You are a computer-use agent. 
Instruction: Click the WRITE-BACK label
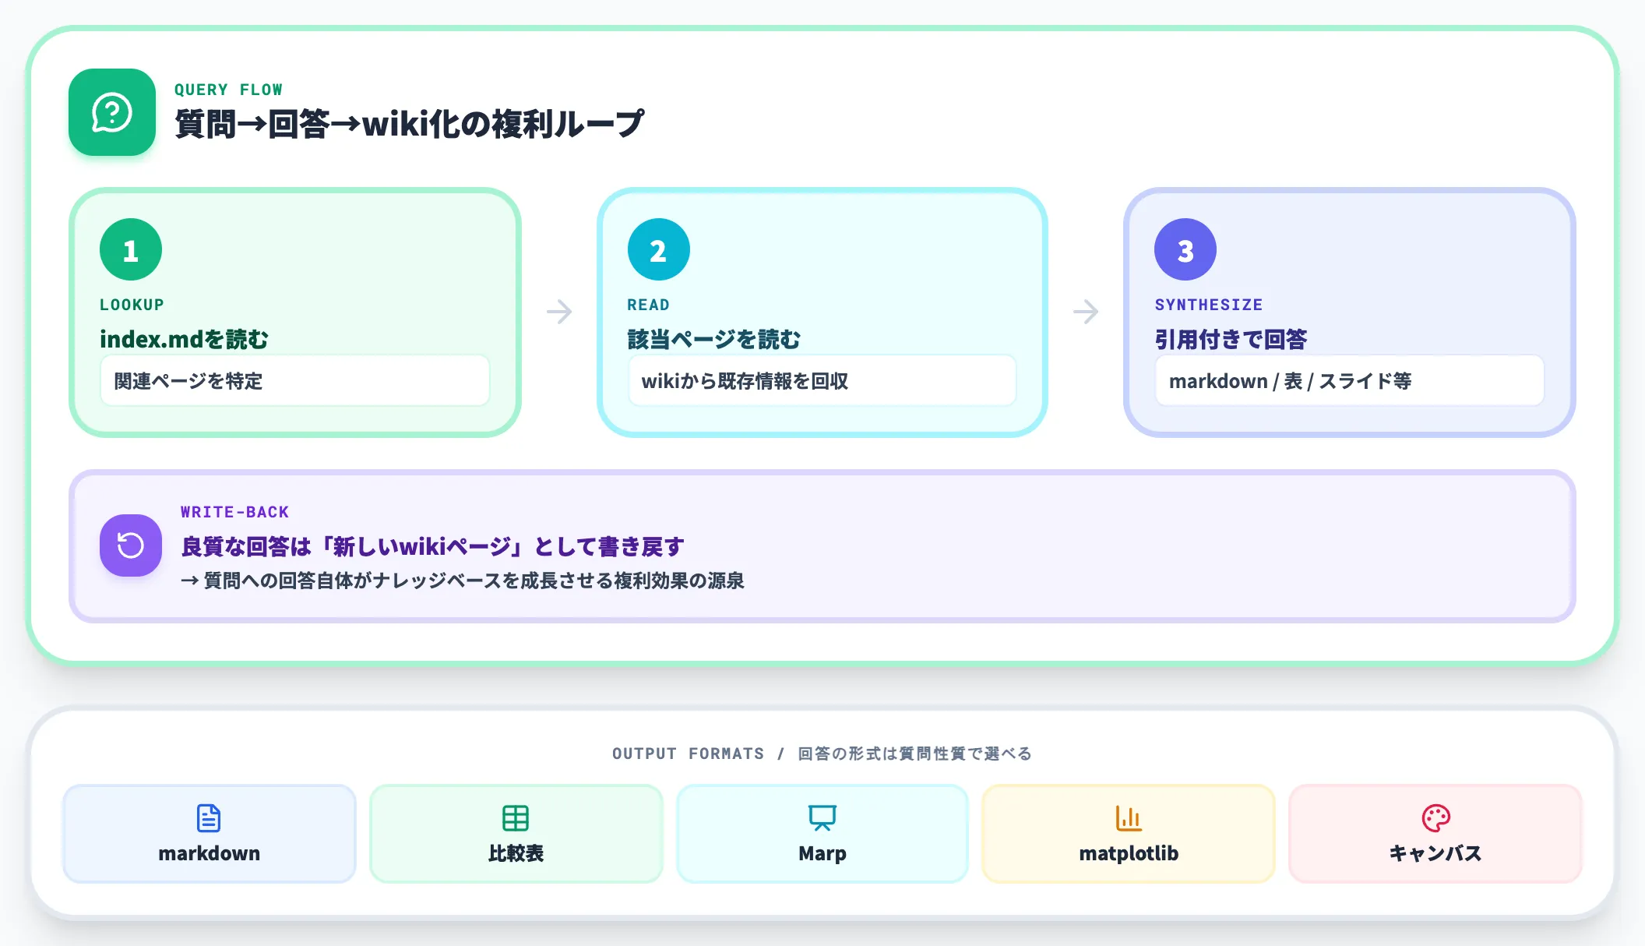pyautogui.click(x=234, y=512)
